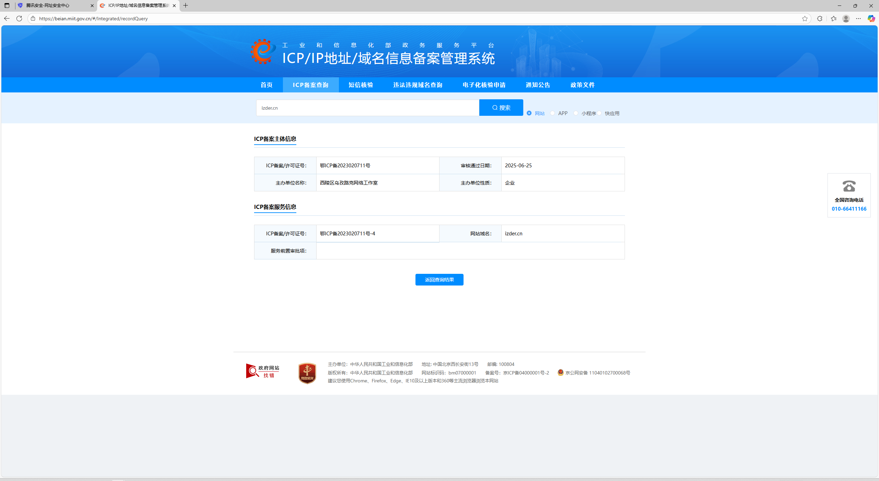Open the Copilot icon in toolbar
Screen dimensions: 879x481
871,19
